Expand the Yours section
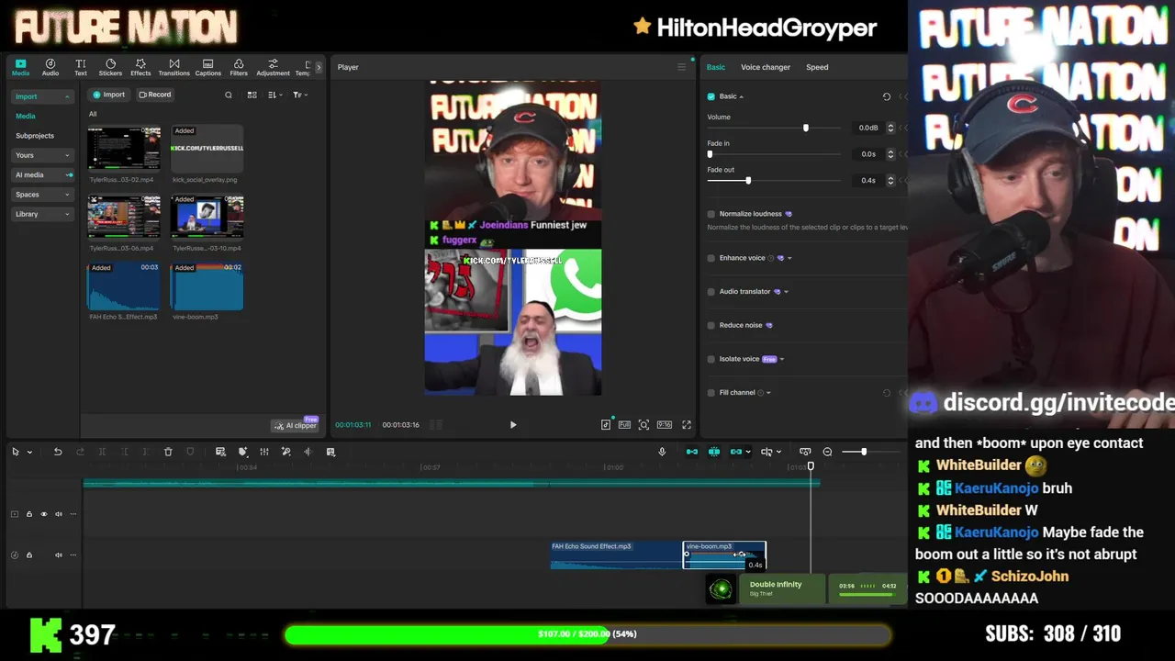The image size is (1175, 661). [42, 155]
